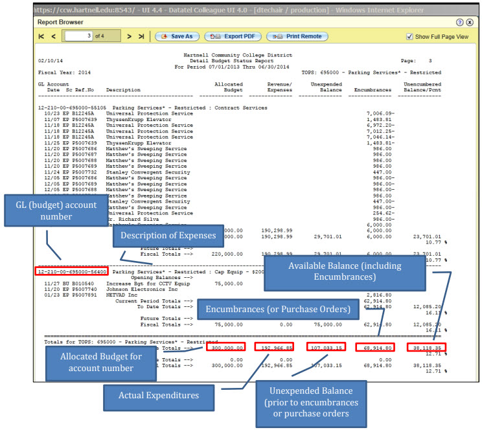Go to the first report page
Screen dimensions: 482x430
click(x=41, y=37)
